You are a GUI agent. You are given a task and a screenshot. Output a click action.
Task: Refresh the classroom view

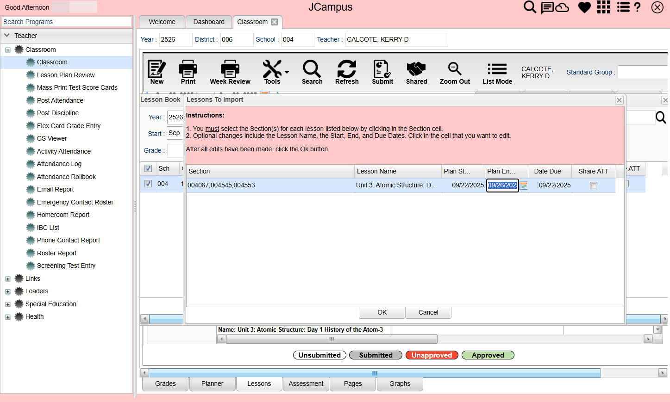347,72
